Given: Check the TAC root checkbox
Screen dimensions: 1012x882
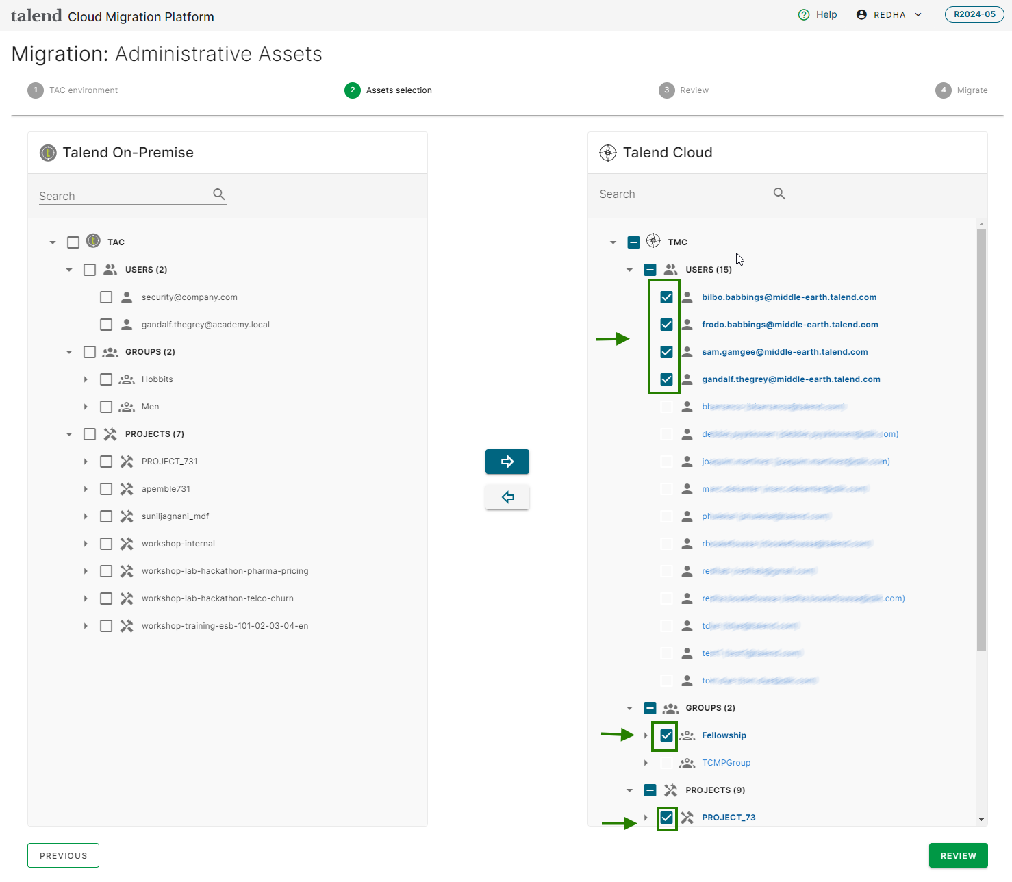Looking at the screenshot, I should [x=73, y=242].
